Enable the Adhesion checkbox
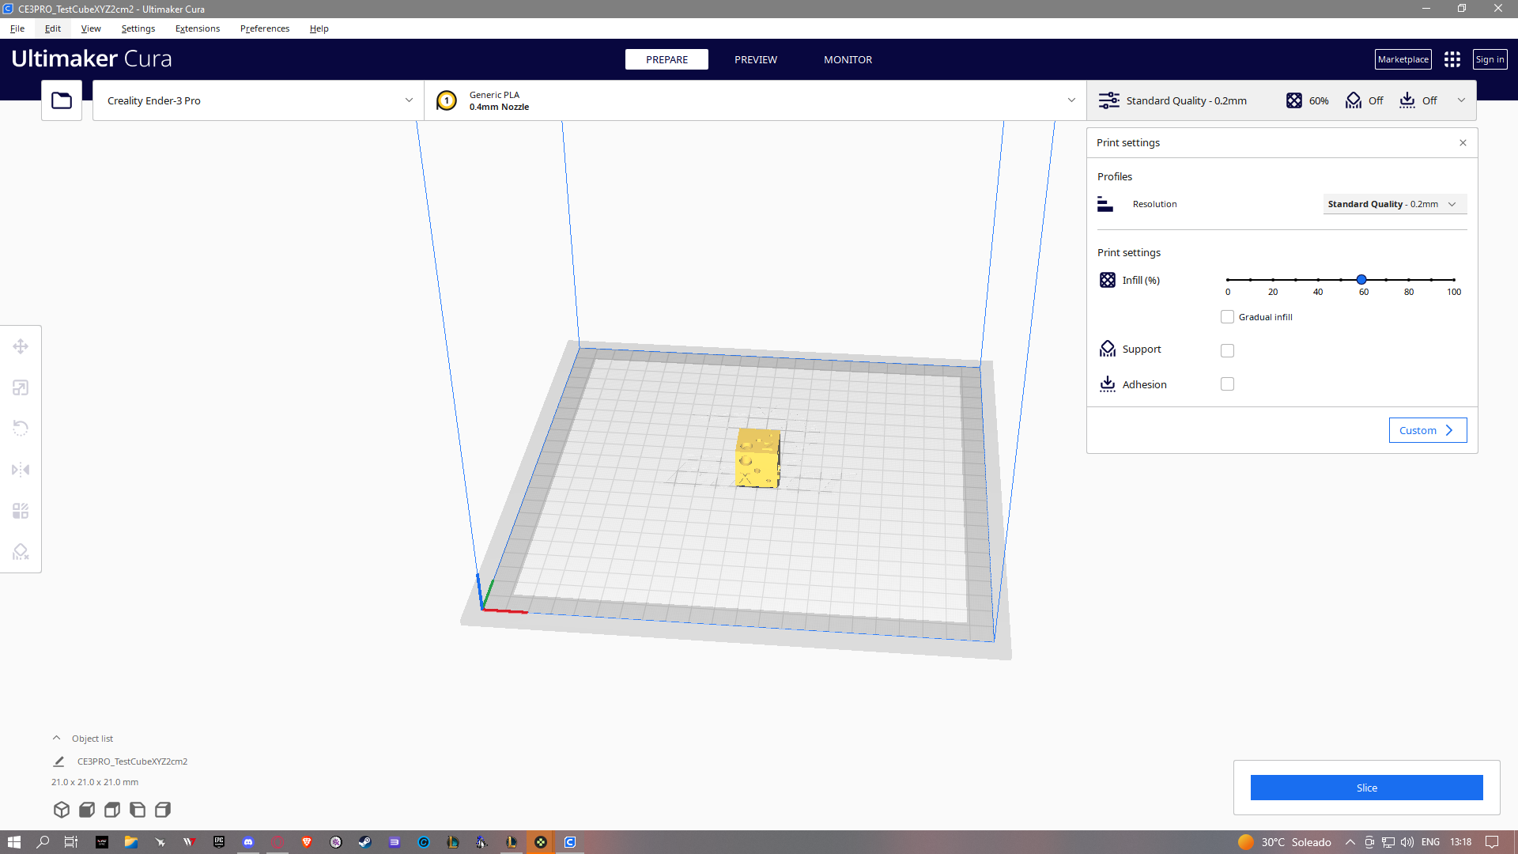Screen dimensions: 1518x854 coord(1227,384)
